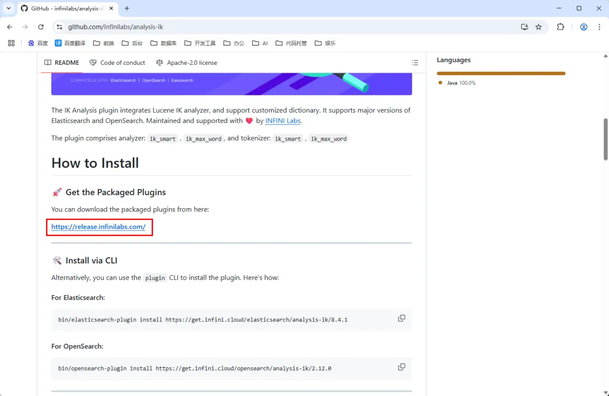The width and height of the screenshot is (609, 396).
Task: Open the Chrome profile icon
Action: click(x=584, y=27)
